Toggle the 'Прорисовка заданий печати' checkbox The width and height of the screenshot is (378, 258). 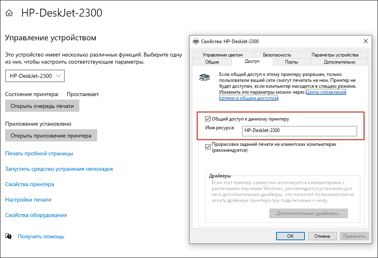[208, 147]
